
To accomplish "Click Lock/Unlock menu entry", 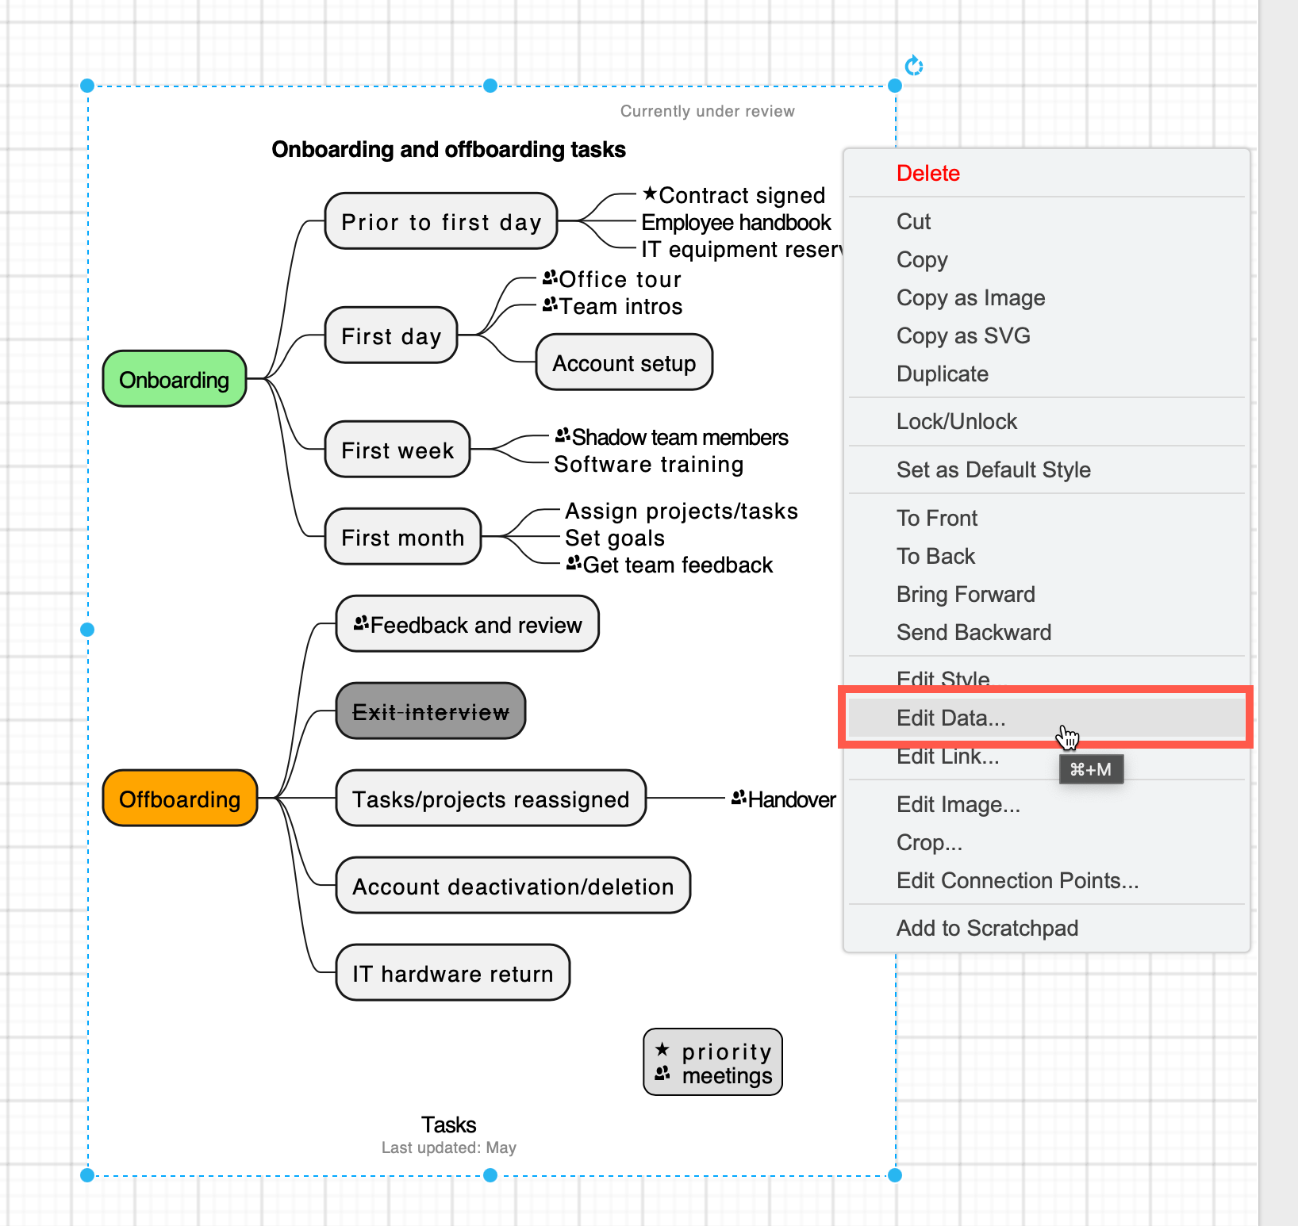I will point(956,422).
